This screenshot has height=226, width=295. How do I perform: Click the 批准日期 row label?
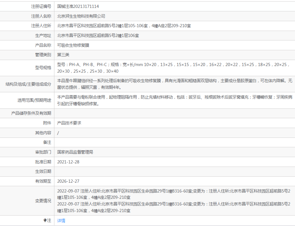pyautogui.click(x=43, y=162)
